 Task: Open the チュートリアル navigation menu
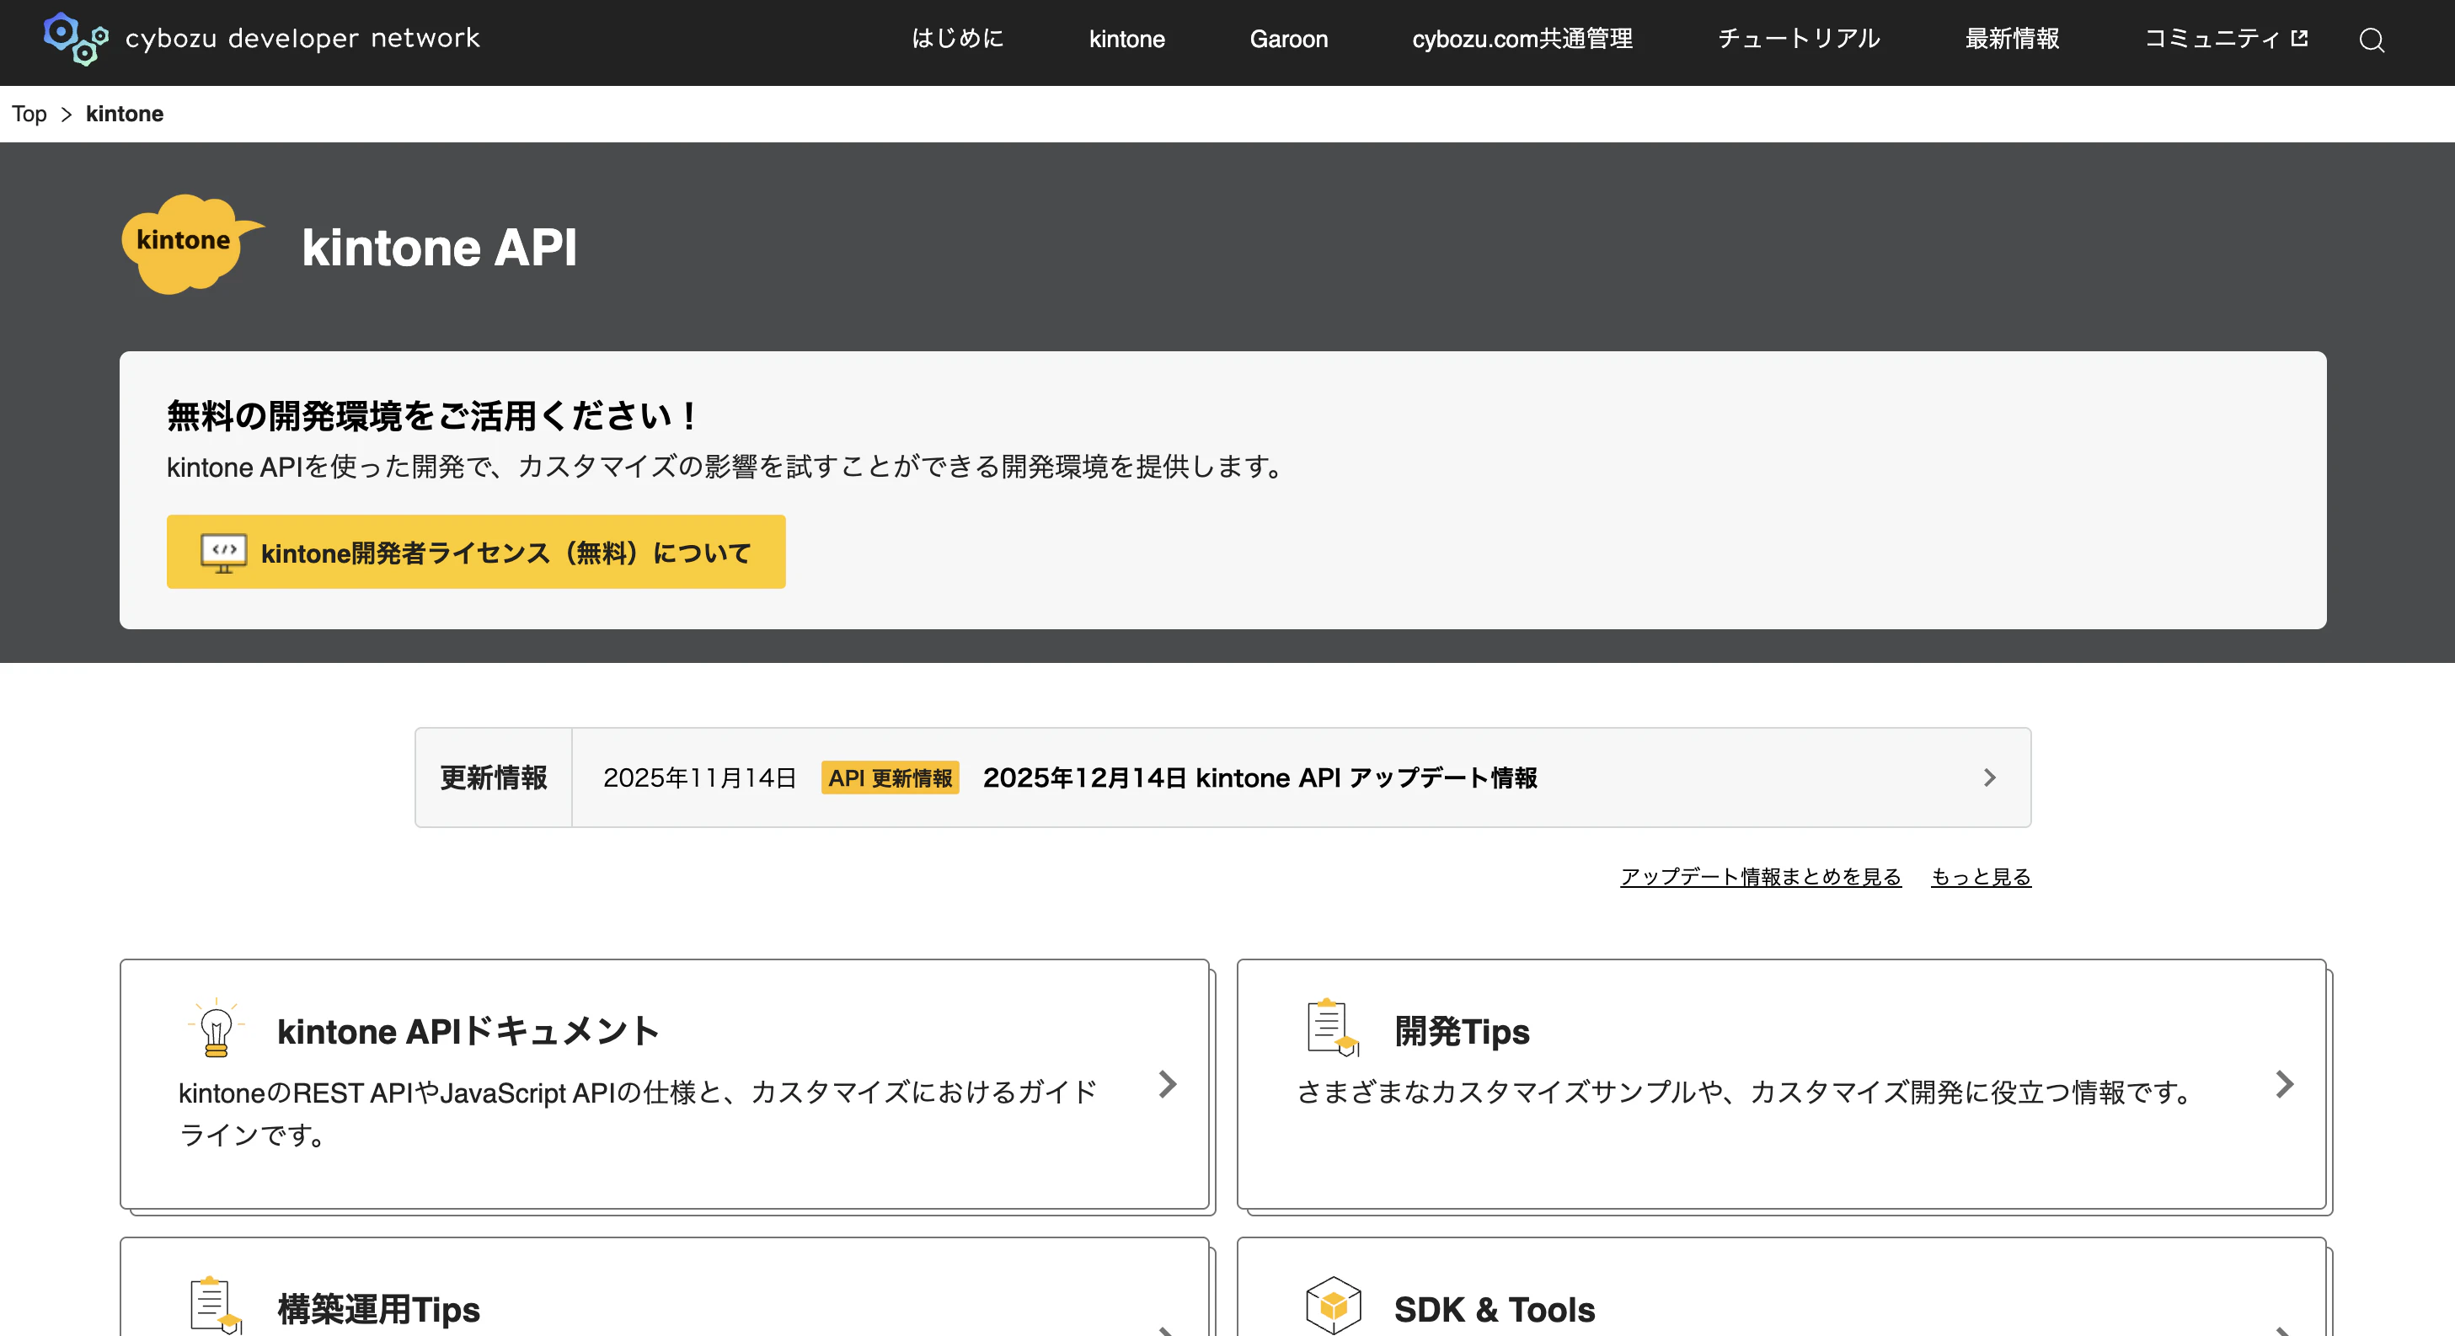point(1799,39)
